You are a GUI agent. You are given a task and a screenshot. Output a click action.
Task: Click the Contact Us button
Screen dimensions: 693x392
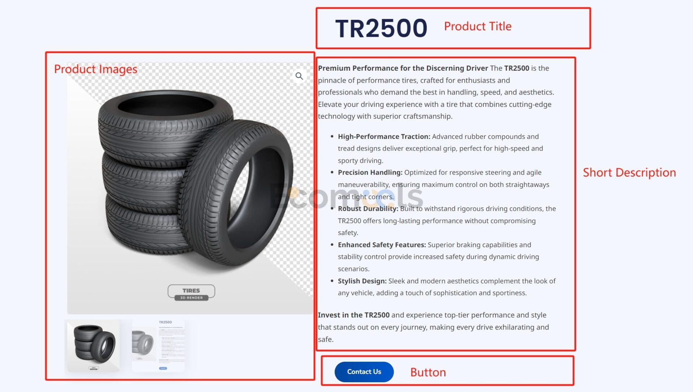(364, 372)
